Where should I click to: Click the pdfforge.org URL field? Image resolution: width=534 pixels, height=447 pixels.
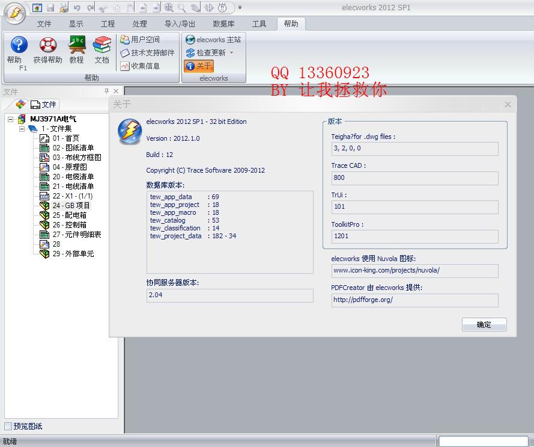click(x=415, y=300)
